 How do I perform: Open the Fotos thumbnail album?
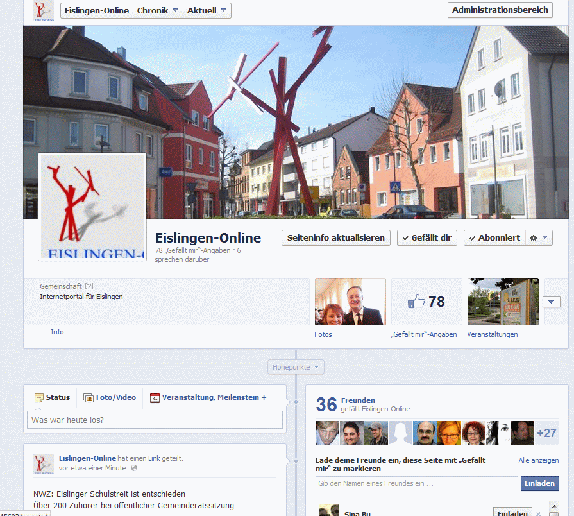pyautogui.click(x=350, y=302)
